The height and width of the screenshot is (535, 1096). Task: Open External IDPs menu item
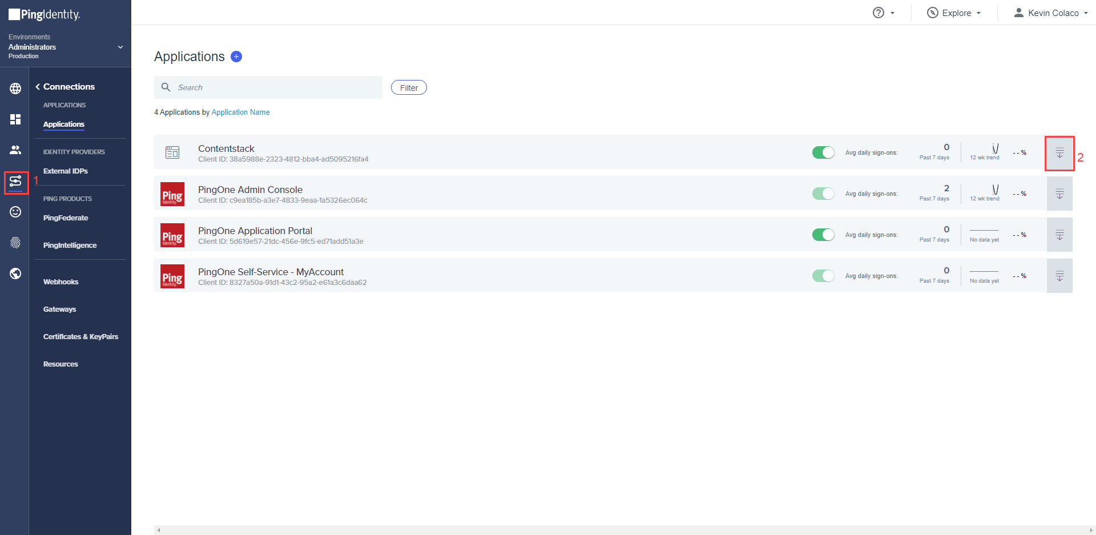pos(66,171)
